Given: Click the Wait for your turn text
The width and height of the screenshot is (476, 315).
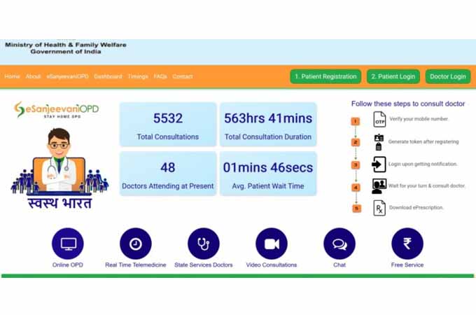Looking at the screenshot, I should [426, 185].
